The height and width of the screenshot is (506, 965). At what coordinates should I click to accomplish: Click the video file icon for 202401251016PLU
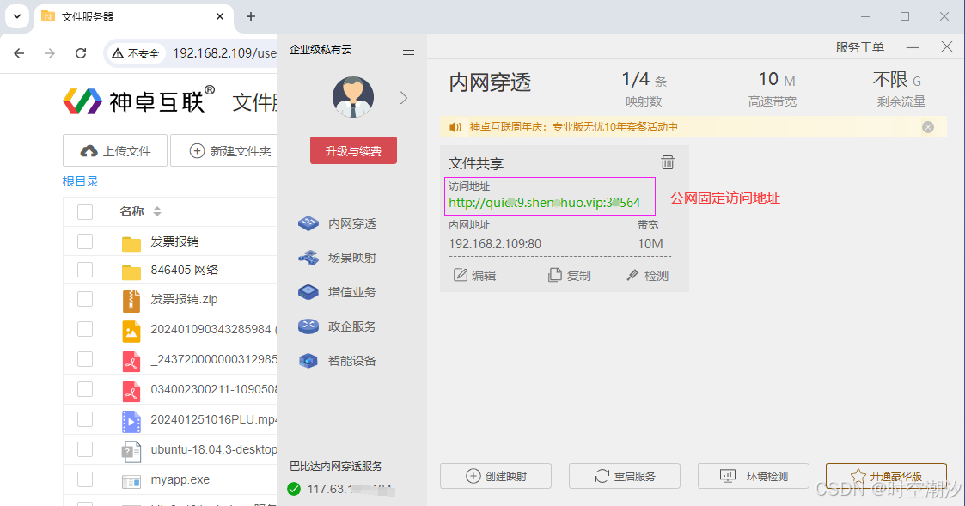[131, 422]
